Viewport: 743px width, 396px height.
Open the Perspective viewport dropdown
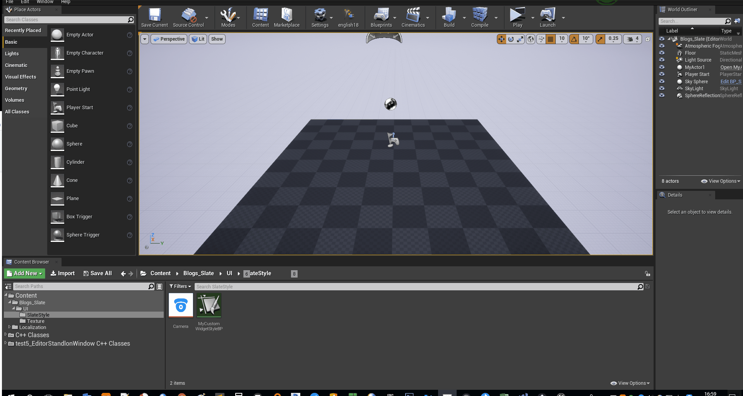169,39
